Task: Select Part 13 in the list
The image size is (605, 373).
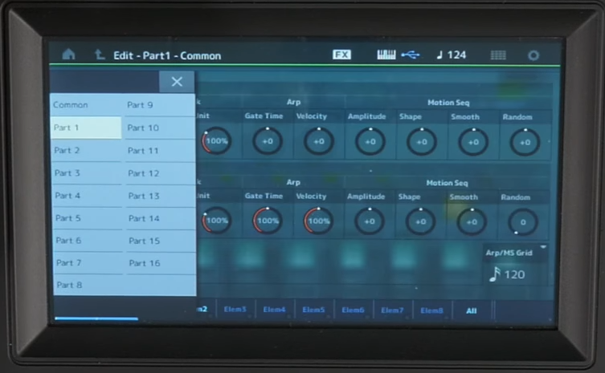Action: [x=160, y=196]
